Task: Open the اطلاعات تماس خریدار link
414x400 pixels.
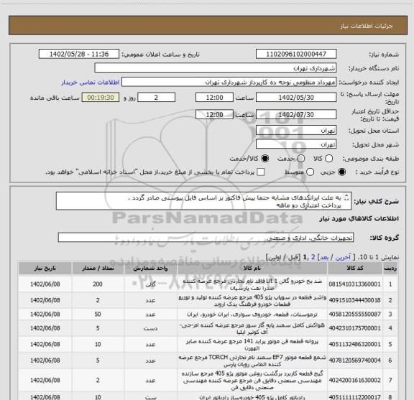Action: tap(91, 83)
